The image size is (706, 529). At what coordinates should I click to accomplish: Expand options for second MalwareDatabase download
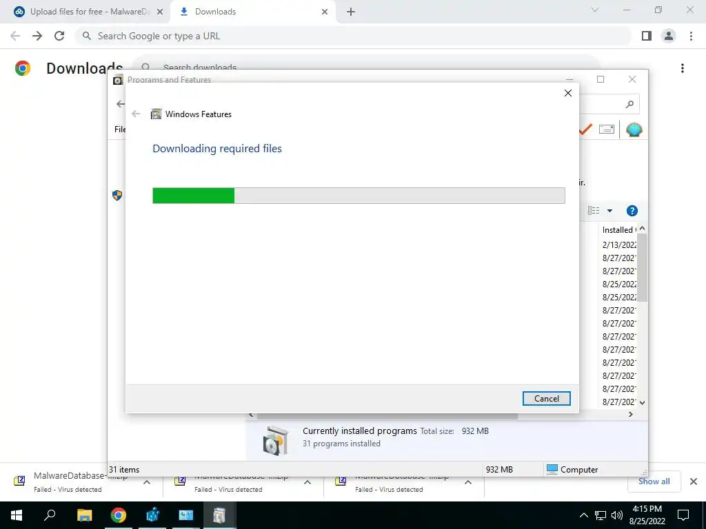(307, 482)
